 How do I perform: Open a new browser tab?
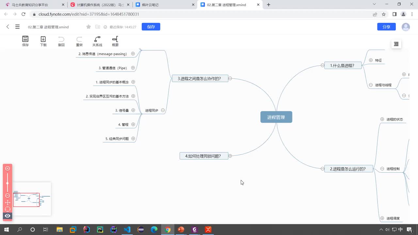point(268,5)
